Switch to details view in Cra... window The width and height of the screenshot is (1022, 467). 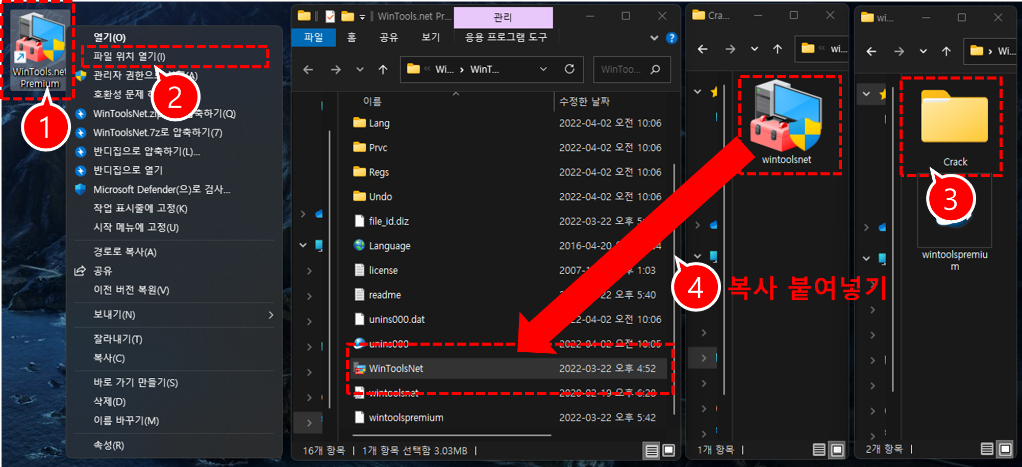(819, 450)
